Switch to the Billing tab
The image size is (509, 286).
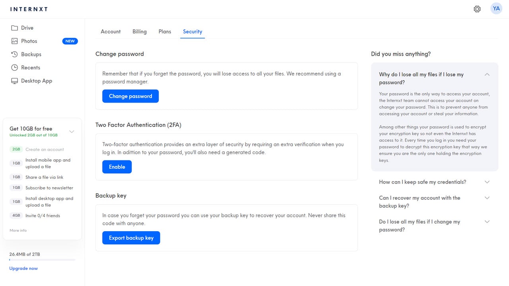coord(140,31)
